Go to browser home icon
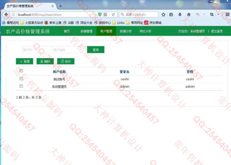This screenshot has width=231, height=165. point(188,14)
